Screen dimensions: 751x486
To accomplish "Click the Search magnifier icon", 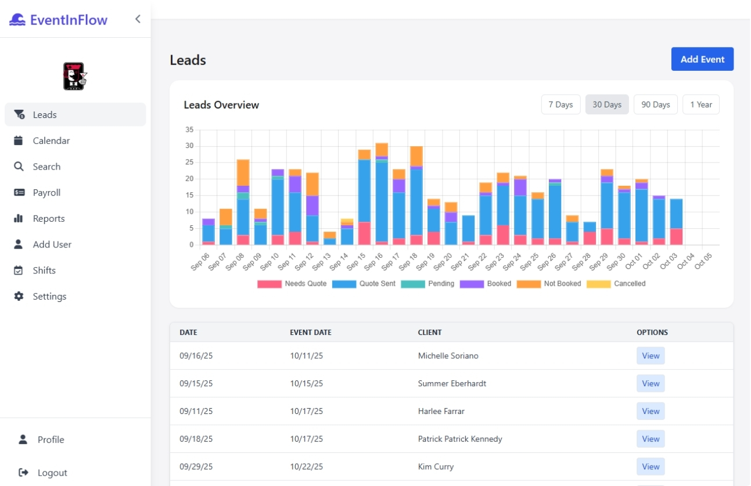I will click(19, 167).
